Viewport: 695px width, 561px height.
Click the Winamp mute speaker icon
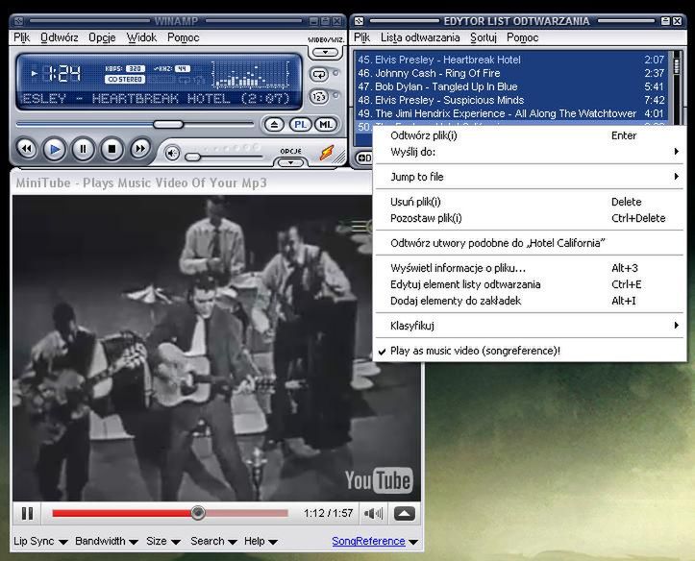tap(172, 153)
